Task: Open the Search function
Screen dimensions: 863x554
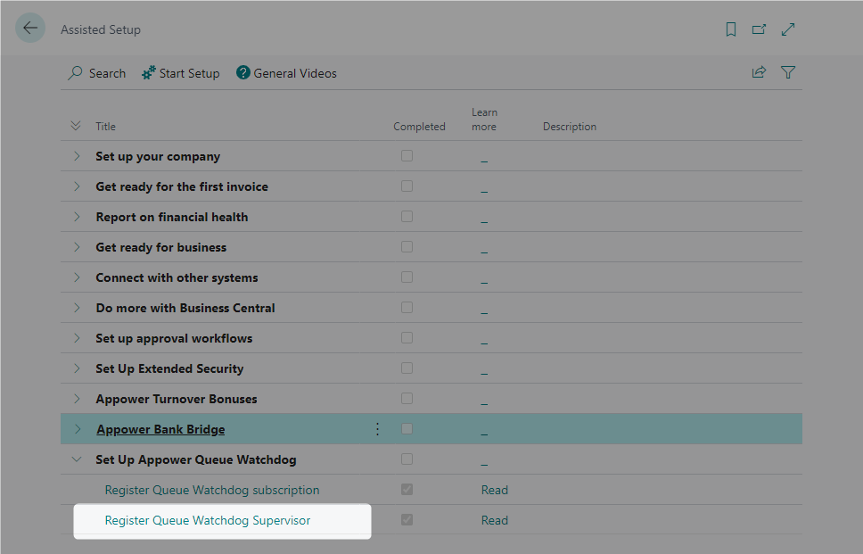Action: point(96,73)
